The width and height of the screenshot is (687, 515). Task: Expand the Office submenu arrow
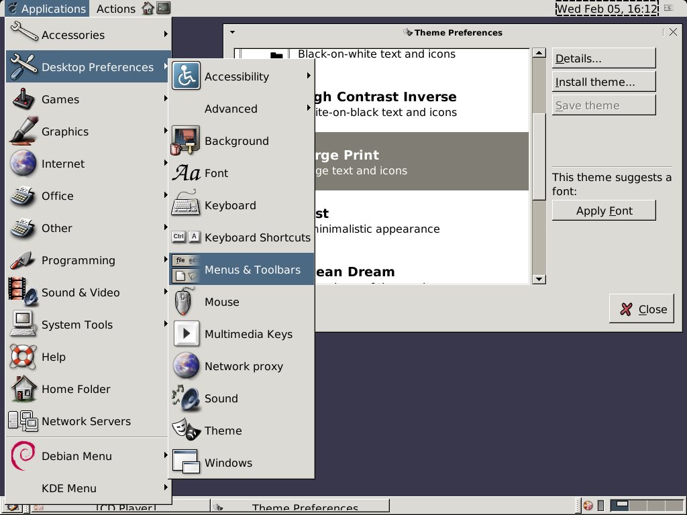click(x=166, y=194)
